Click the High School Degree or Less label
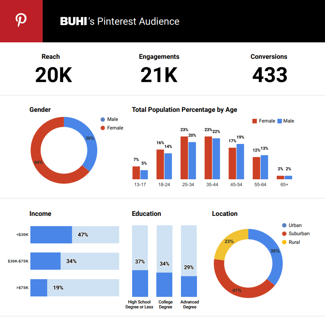 click(x=139, y=305)
